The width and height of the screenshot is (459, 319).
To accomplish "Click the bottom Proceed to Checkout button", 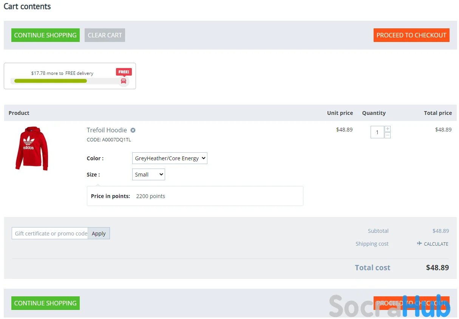I will pos(411,303).
